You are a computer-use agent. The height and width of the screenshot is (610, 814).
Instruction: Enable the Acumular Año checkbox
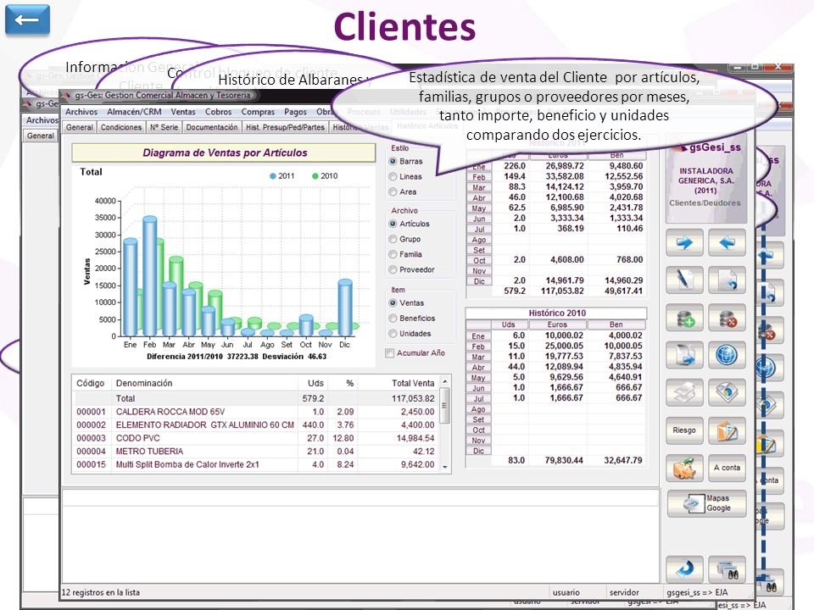coord(389,352)
